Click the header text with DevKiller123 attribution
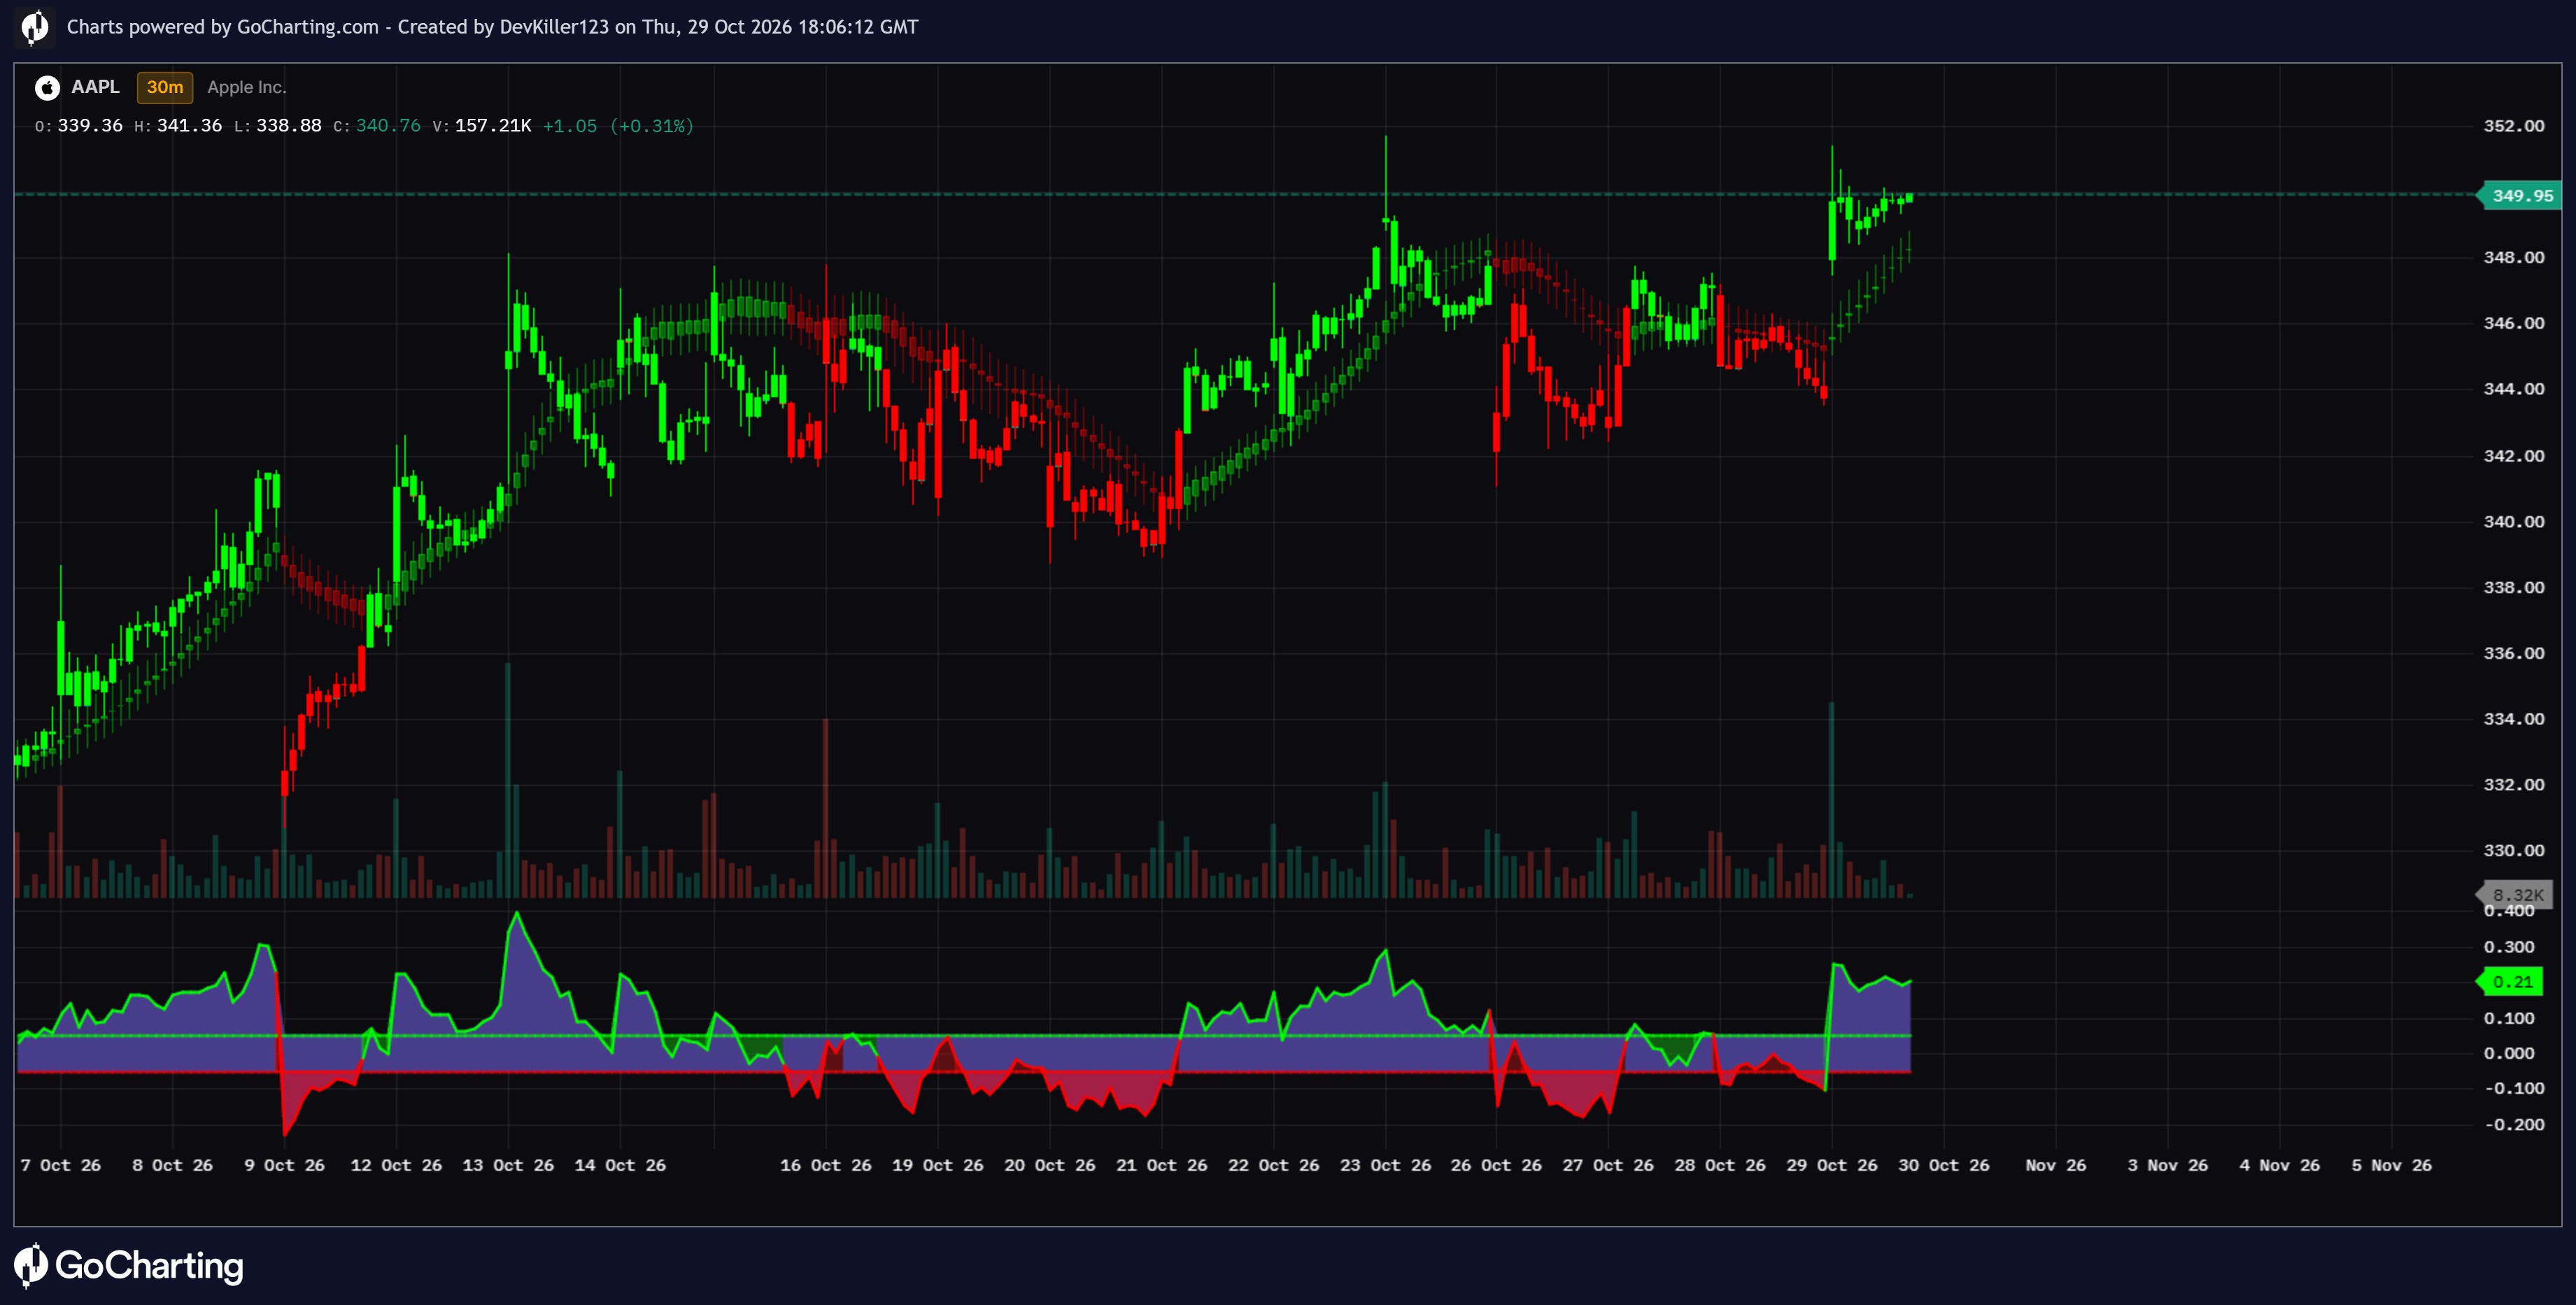The height and width of the screenshot is (1305, 2576). (x=492, y=27)
